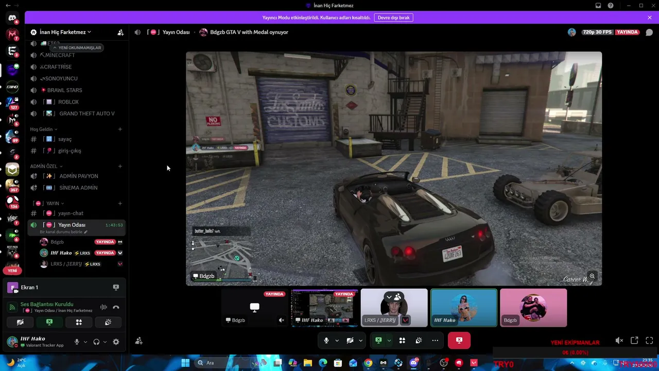
Task: Collapse the YAYIN category
Action: click(49, 204)
